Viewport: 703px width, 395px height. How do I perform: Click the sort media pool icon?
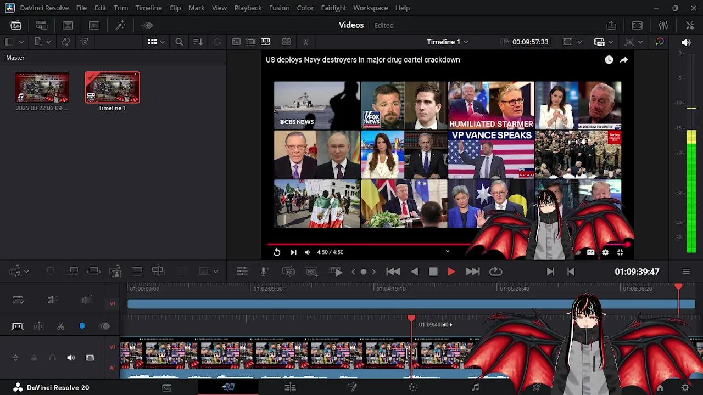coord(198,42)
